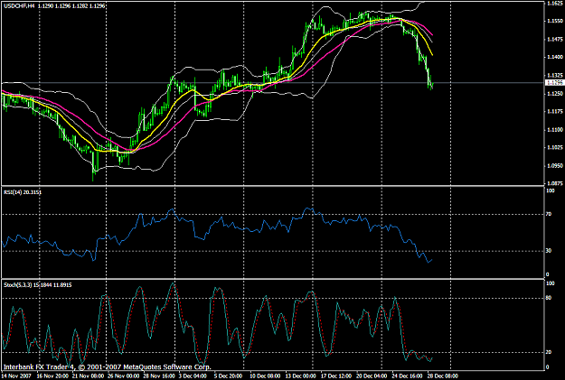Click the 20 level on Stochastic scale
The width and height of the screenshot is (565, 380).
(549, 352)
